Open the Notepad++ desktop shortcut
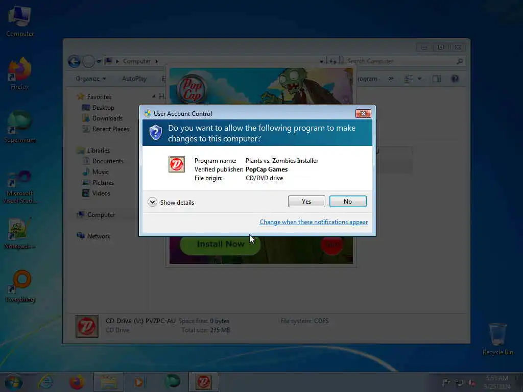 [x=19, y=233]
